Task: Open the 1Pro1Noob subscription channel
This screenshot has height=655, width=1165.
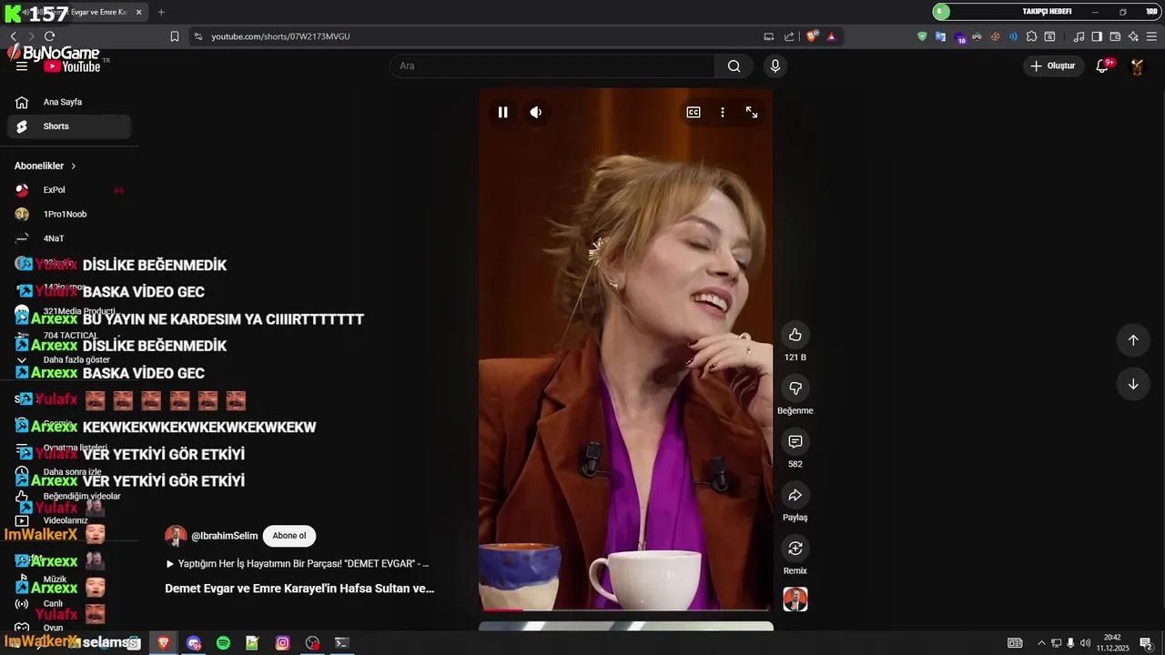Action: 69,215
